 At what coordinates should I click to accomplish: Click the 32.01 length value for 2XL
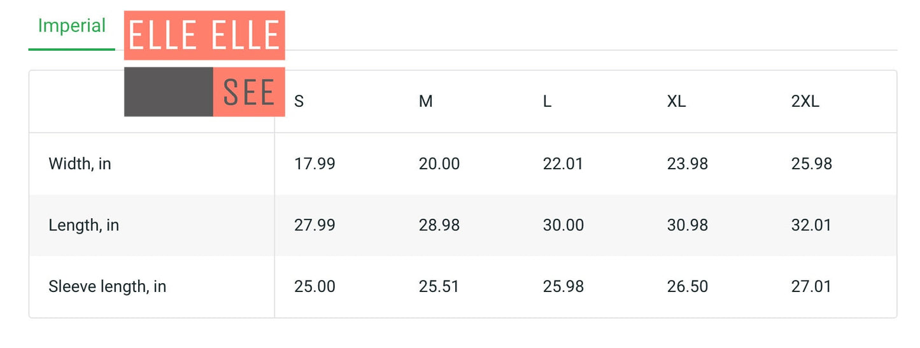[811, 225]
